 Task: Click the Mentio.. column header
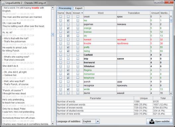[164, 13]
